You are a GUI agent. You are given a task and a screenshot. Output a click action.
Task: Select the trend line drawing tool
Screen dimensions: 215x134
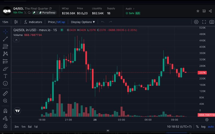point(5,39)
